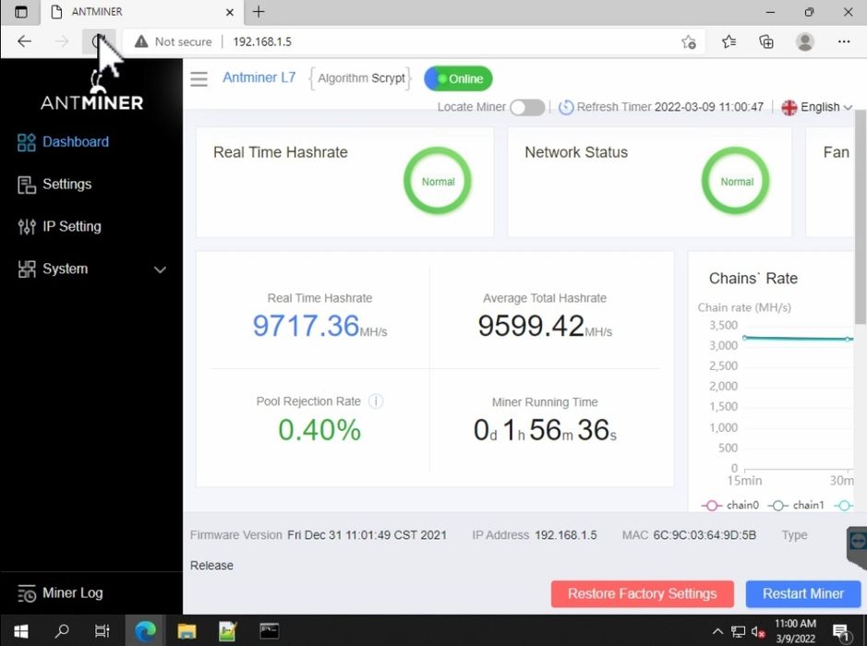Show hidden system tray icons
Image resolution: width=867 pixels, height=646 pixels.
pyautogui.click(x=717, y=631)
